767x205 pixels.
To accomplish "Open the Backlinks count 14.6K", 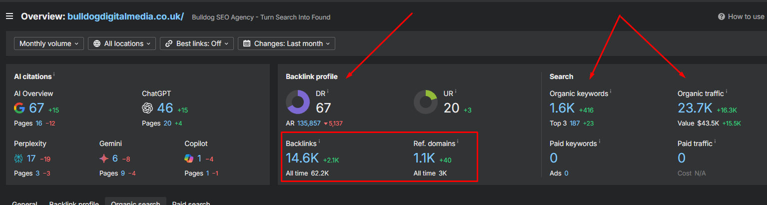I will pos(302,158).
